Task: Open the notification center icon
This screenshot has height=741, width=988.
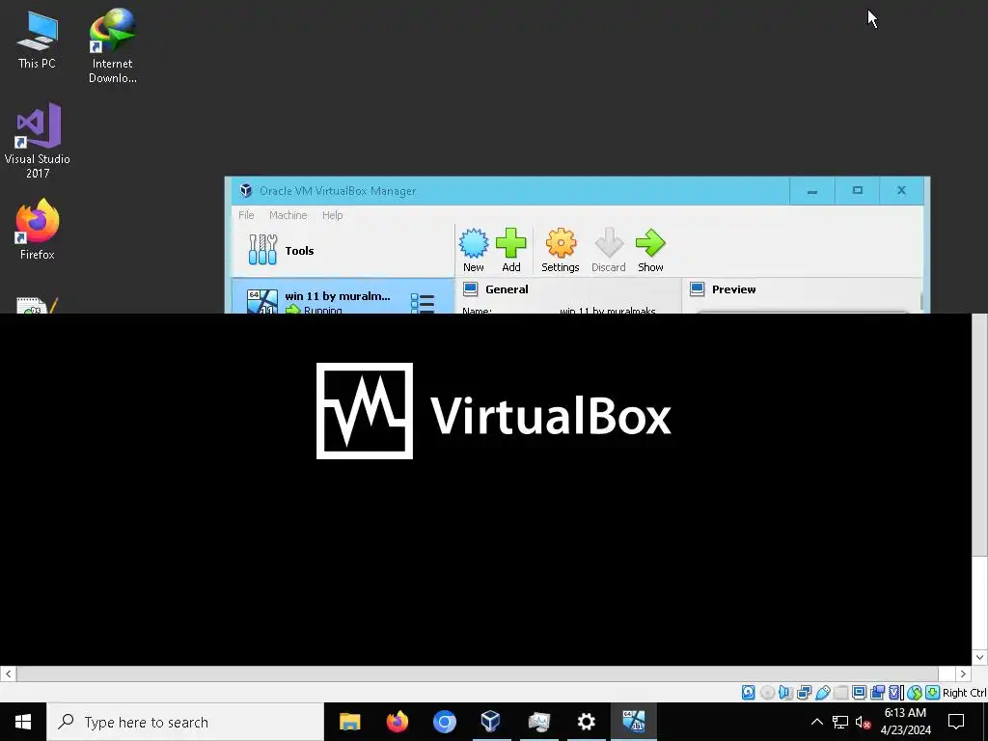Action: pyautogui.click(x=956, y=722)
